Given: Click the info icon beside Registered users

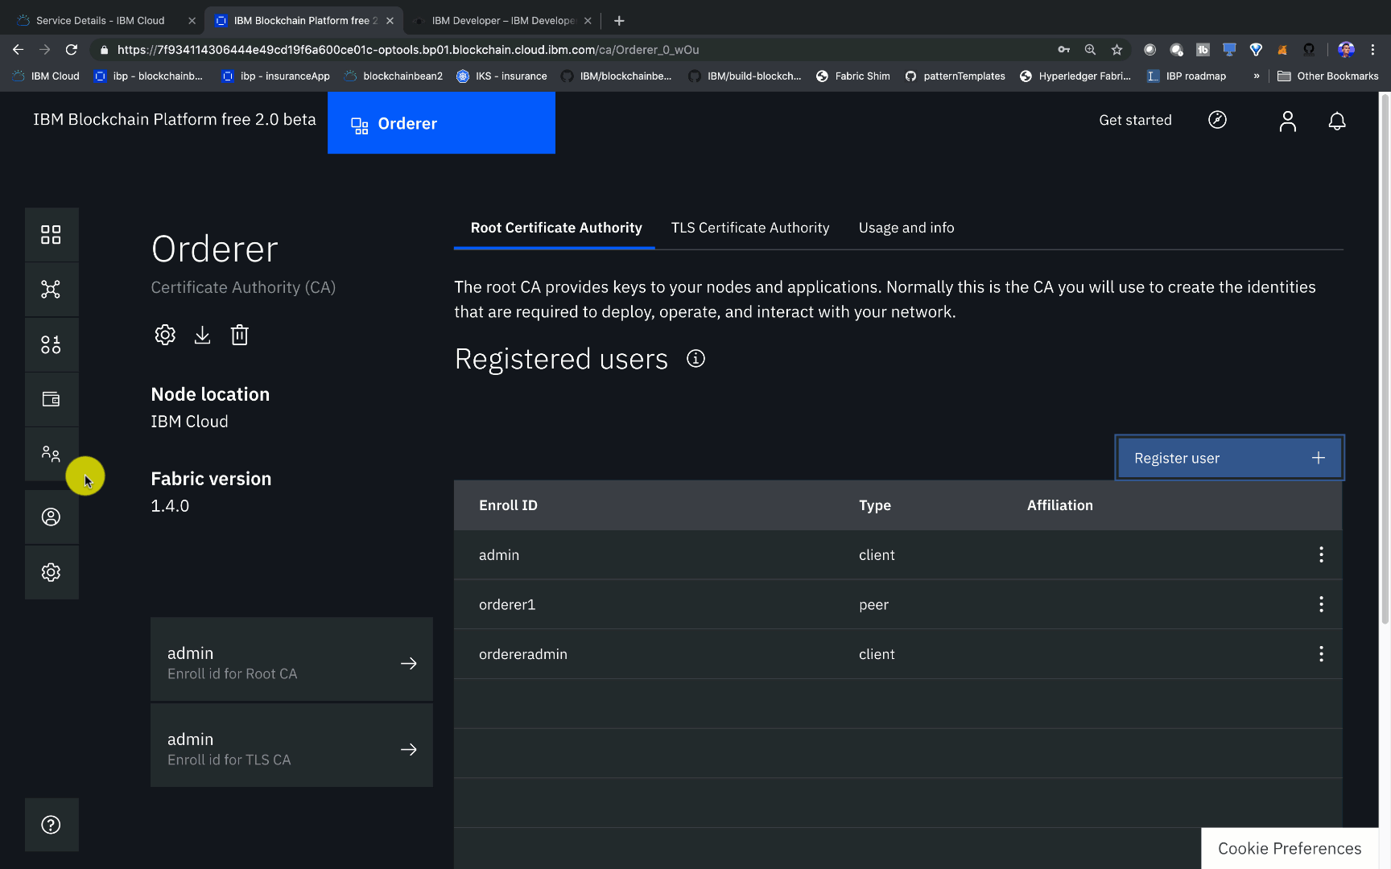Looking at the screenshot, I should coord(695,359).
